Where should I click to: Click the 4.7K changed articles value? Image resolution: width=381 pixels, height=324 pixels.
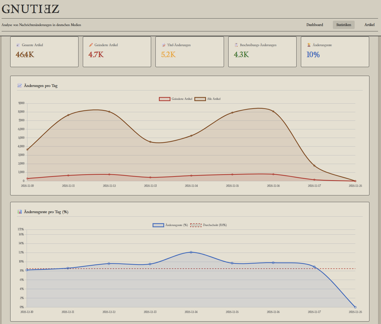(96, 55)
